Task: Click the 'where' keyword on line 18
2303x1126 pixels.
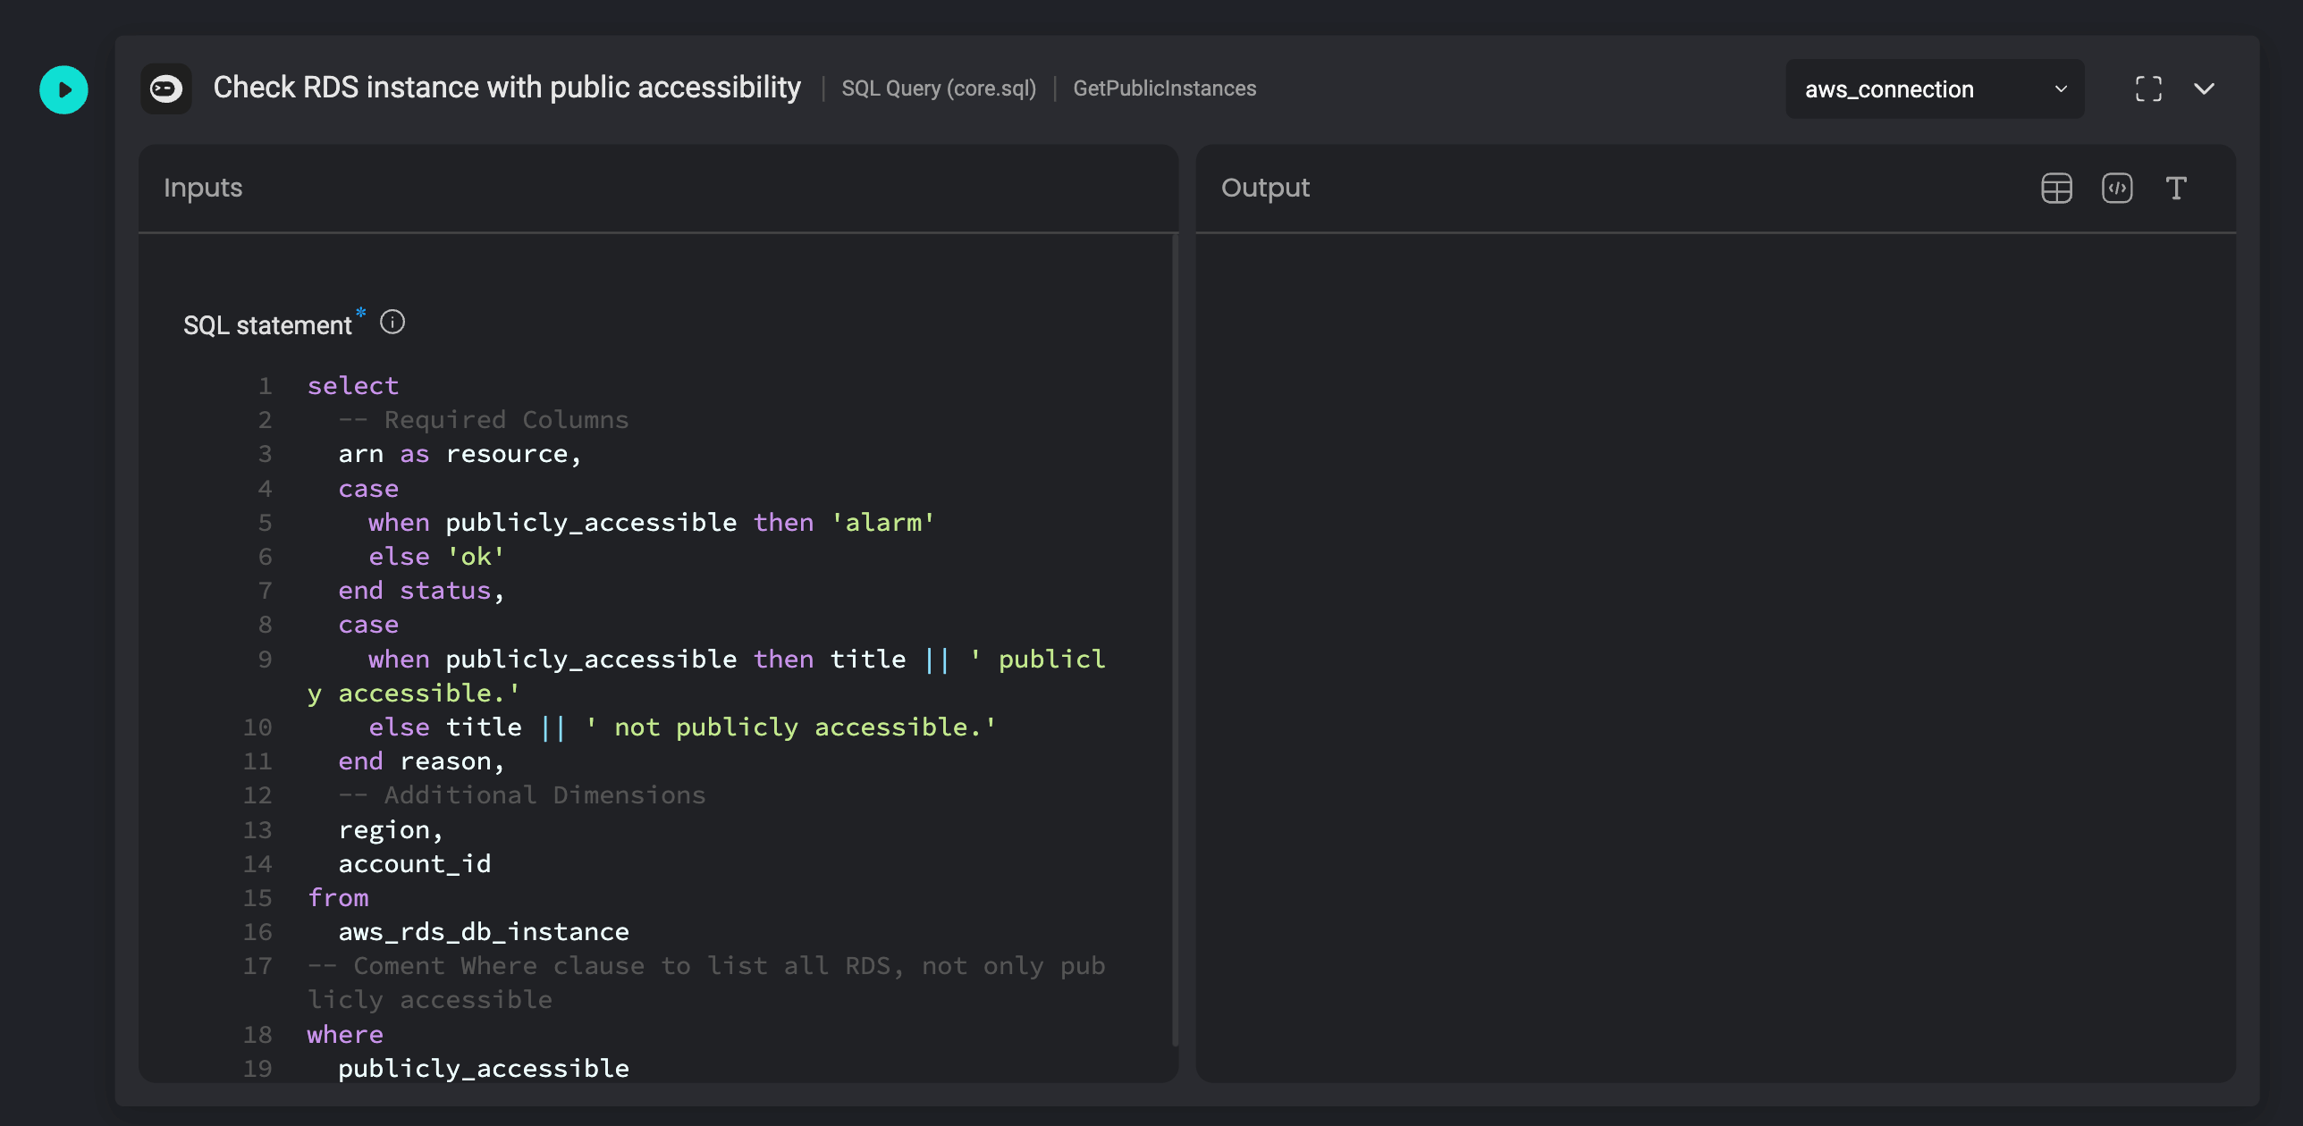Action: (345, 1035)
